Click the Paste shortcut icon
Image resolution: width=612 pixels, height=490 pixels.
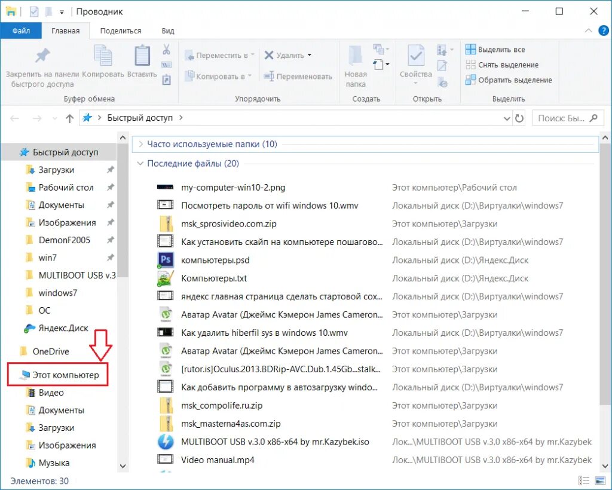(166, 79)
